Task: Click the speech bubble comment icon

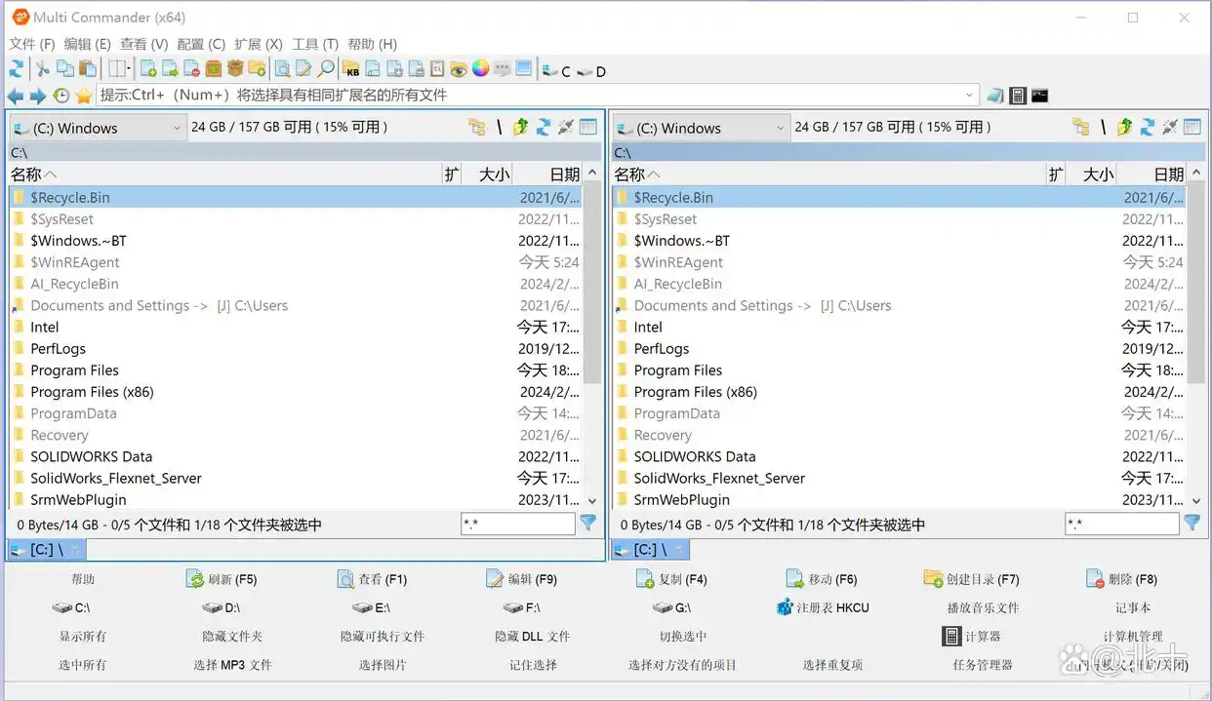Action: pyautogui.click(x=503, y=69)
